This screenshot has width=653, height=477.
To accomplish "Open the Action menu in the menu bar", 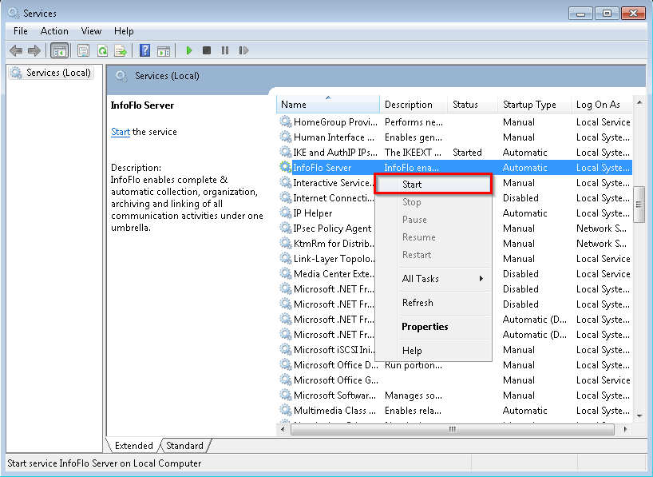I will [x=54, y=31].
